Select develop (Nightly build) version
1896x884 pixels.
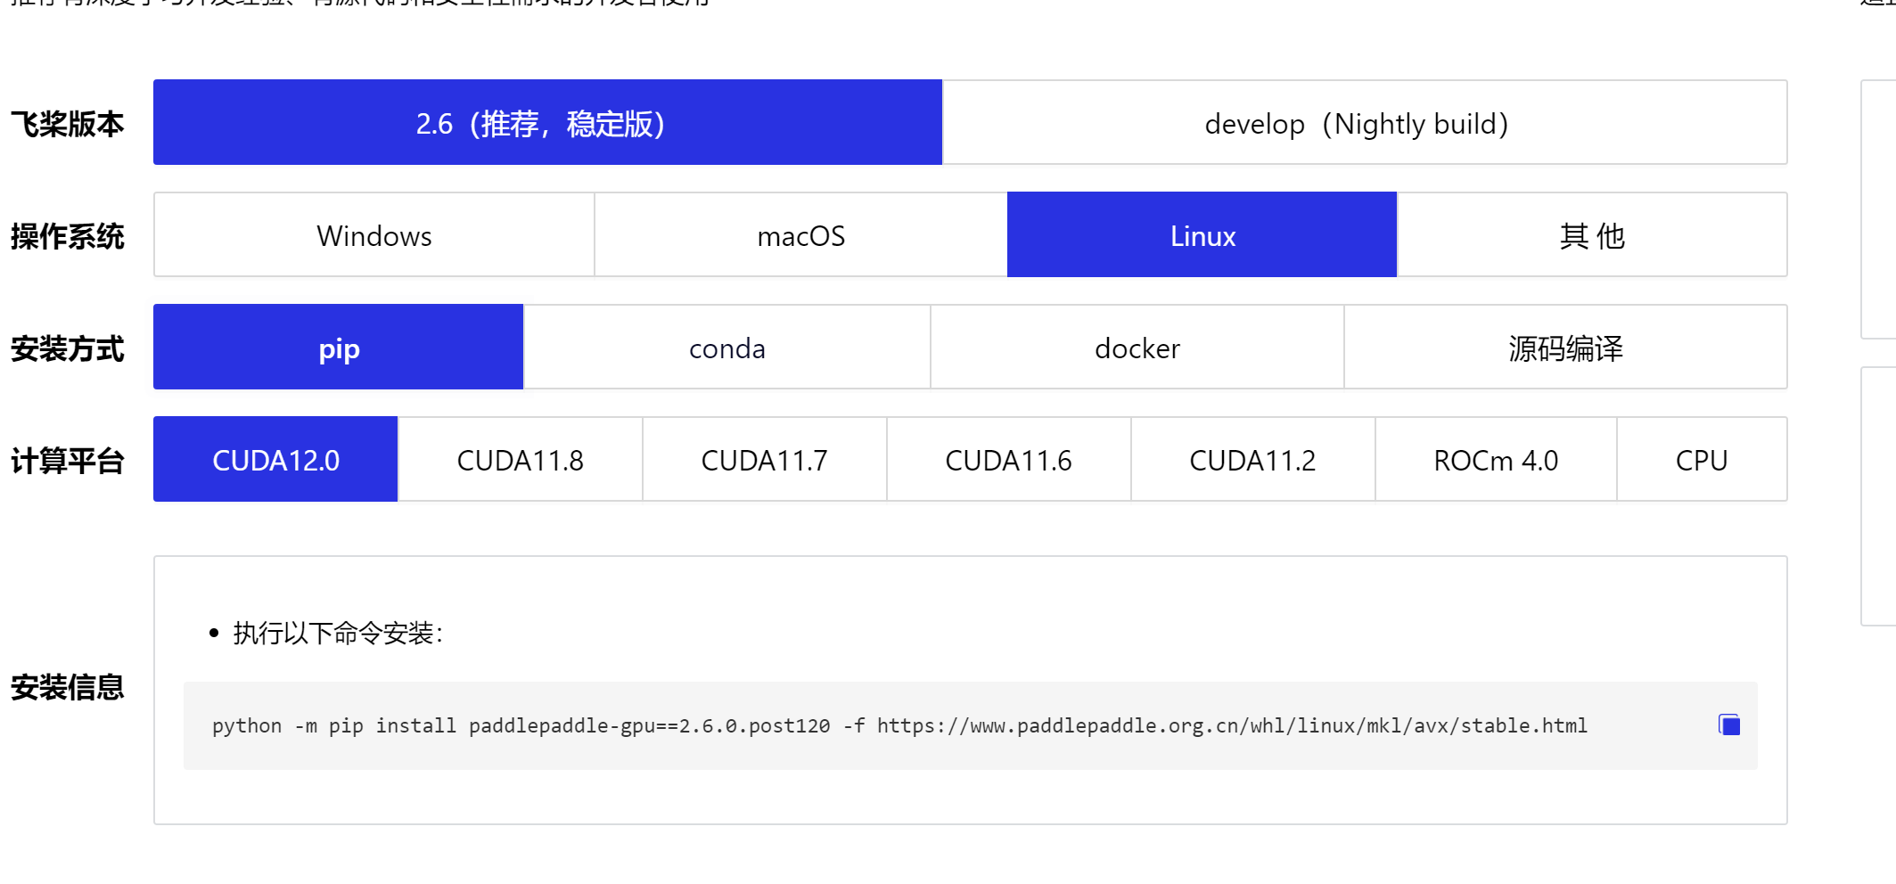coord(1365,123)
